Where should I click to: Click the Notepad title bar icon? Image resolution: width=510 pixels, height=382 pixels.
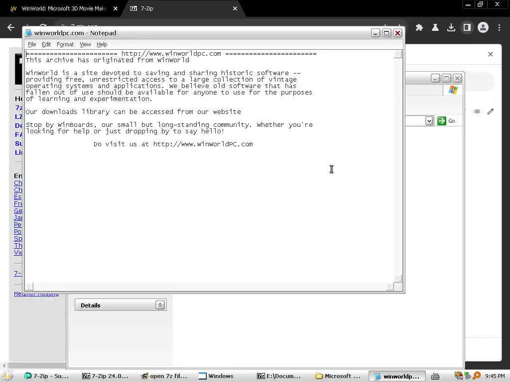point(28,33)
